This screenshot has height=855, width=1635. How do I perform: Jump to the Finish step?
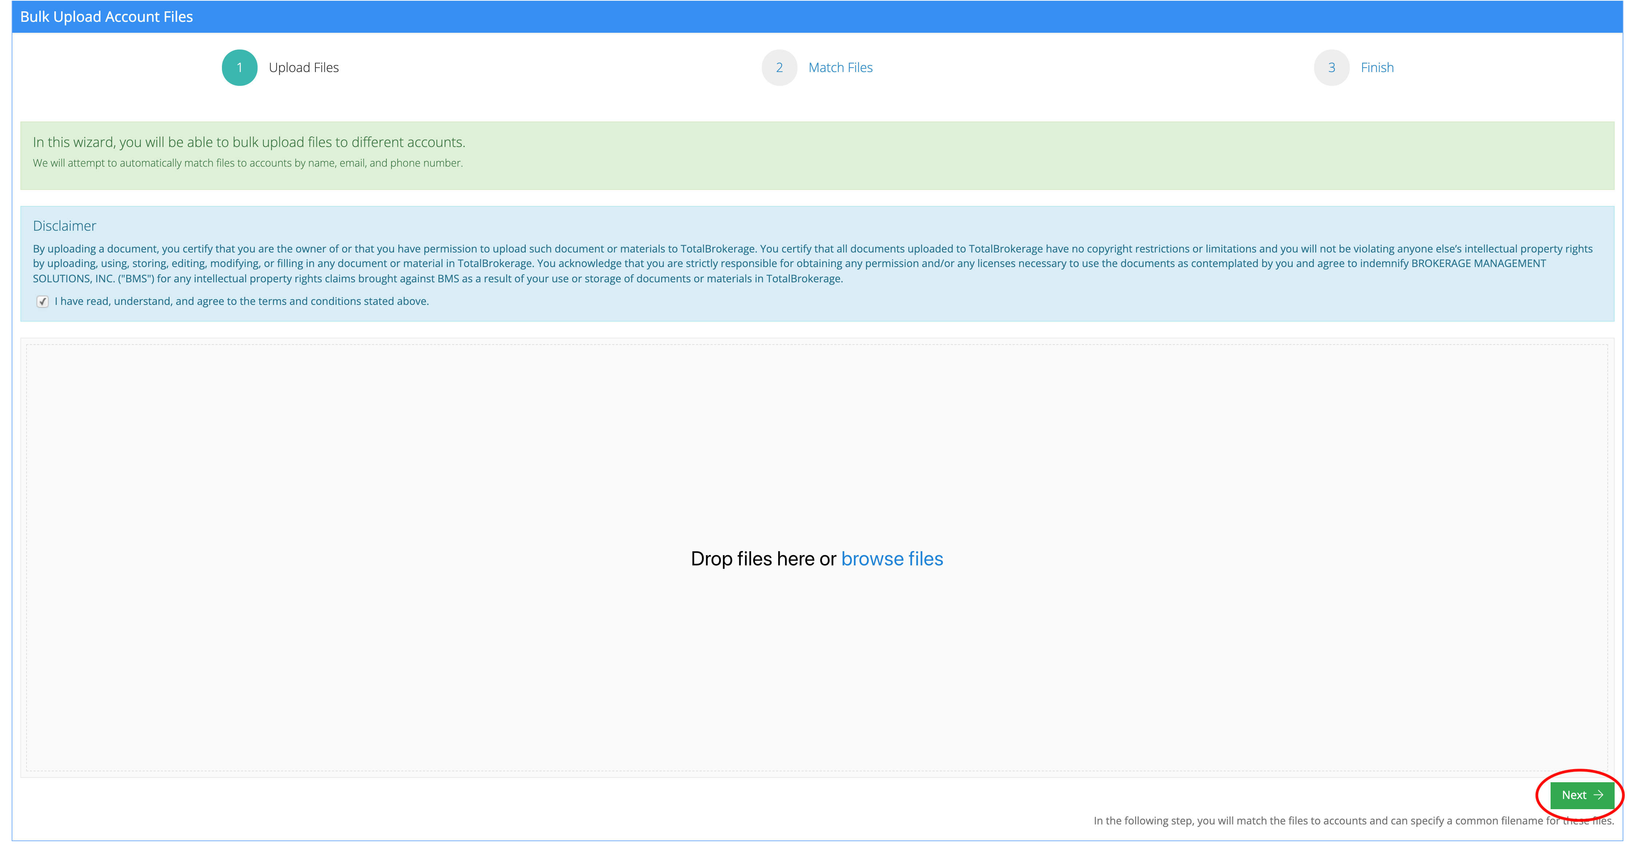point(1377,67)
